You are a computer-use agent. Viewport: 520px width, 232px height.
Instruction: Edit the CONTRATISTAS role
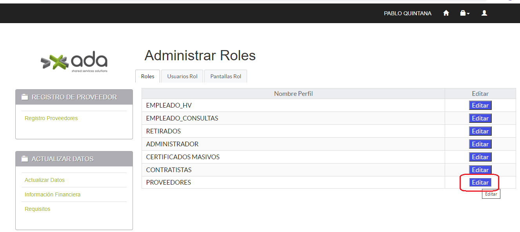[480, 170]
